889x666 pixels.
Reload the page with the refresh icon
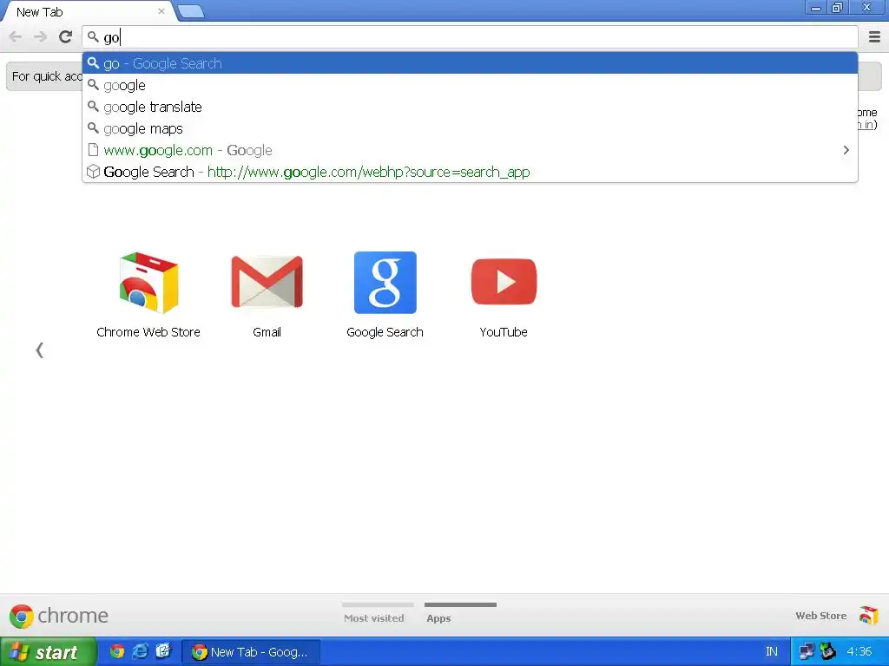point(66,36)
